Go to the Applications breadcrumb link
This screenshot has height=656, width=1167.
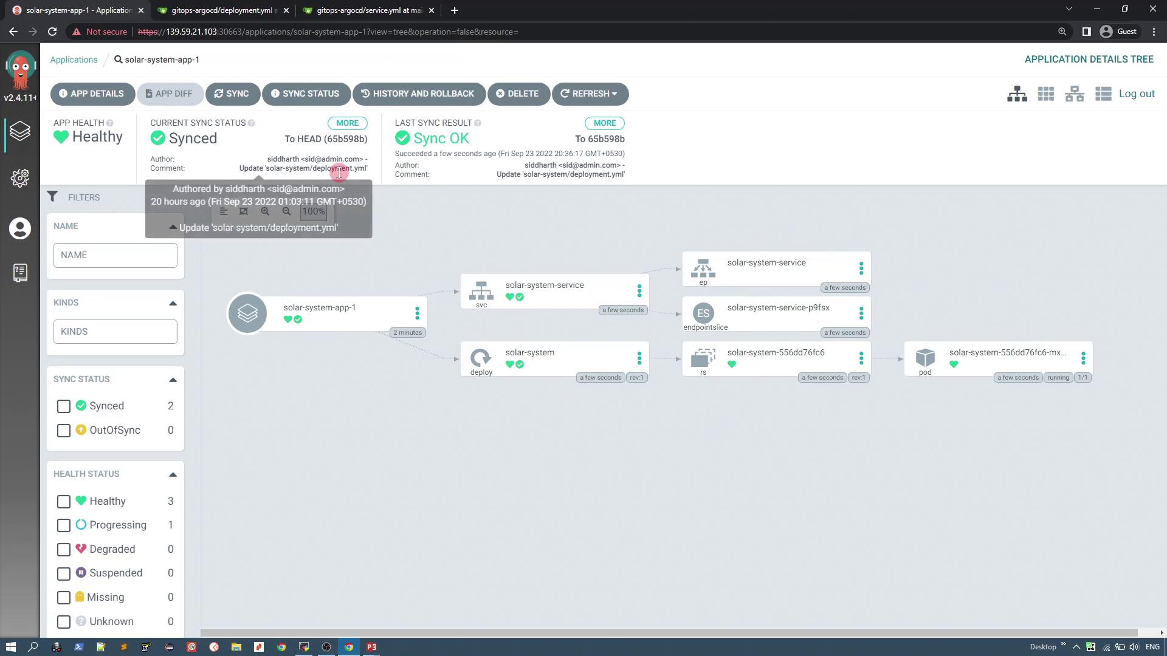coord(74,60)
